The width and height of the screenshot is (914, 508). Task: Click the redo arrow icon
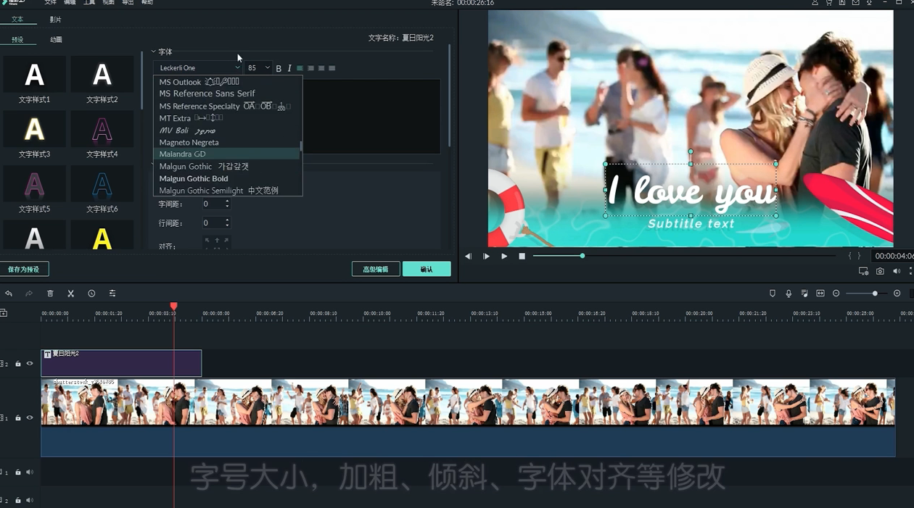[29, 293]
